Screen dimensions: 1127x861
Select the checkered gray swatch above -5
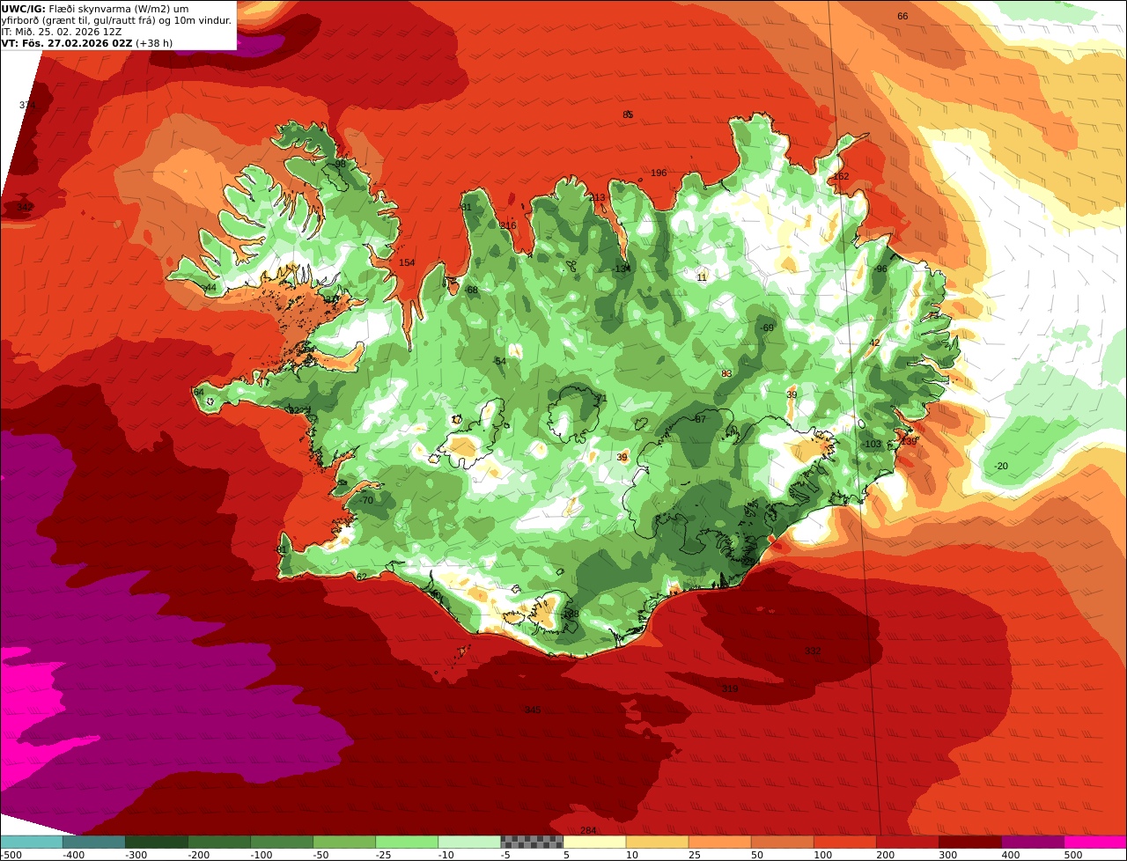coord(532,842)
